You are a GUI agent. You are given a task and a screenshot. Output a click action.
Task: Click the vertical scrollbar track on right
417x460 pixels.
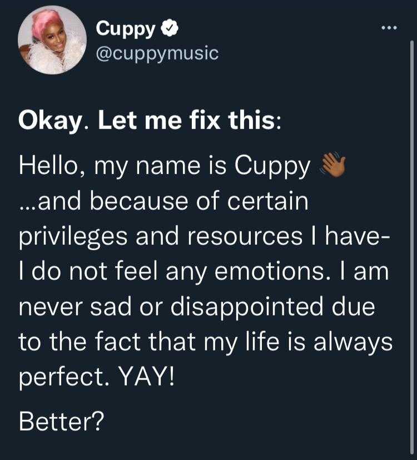coord(412,249)
